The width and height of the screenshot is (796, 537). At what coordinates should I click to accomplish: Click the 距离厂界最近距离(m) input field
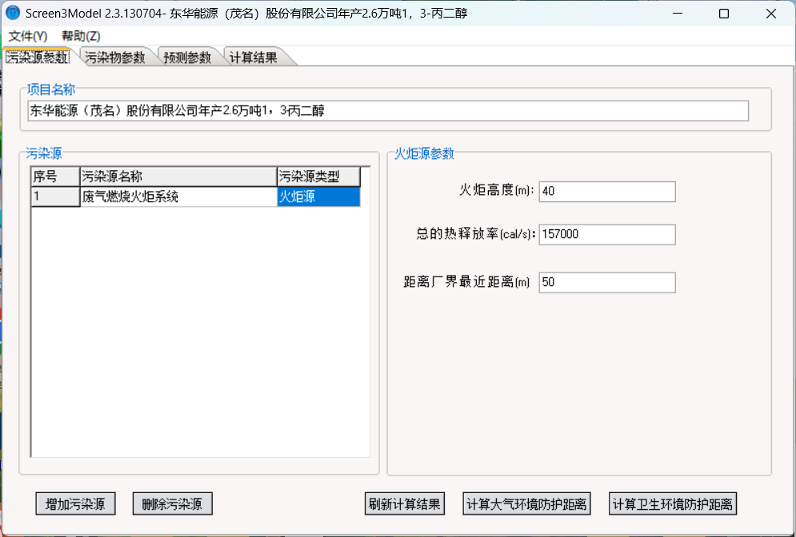(x=607, y=282)
